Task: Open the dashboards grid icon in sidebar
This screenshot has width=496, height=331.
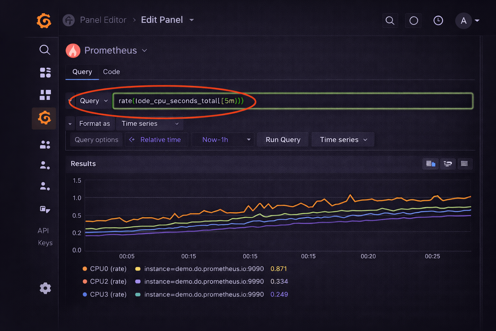Action: pos(45,95)
